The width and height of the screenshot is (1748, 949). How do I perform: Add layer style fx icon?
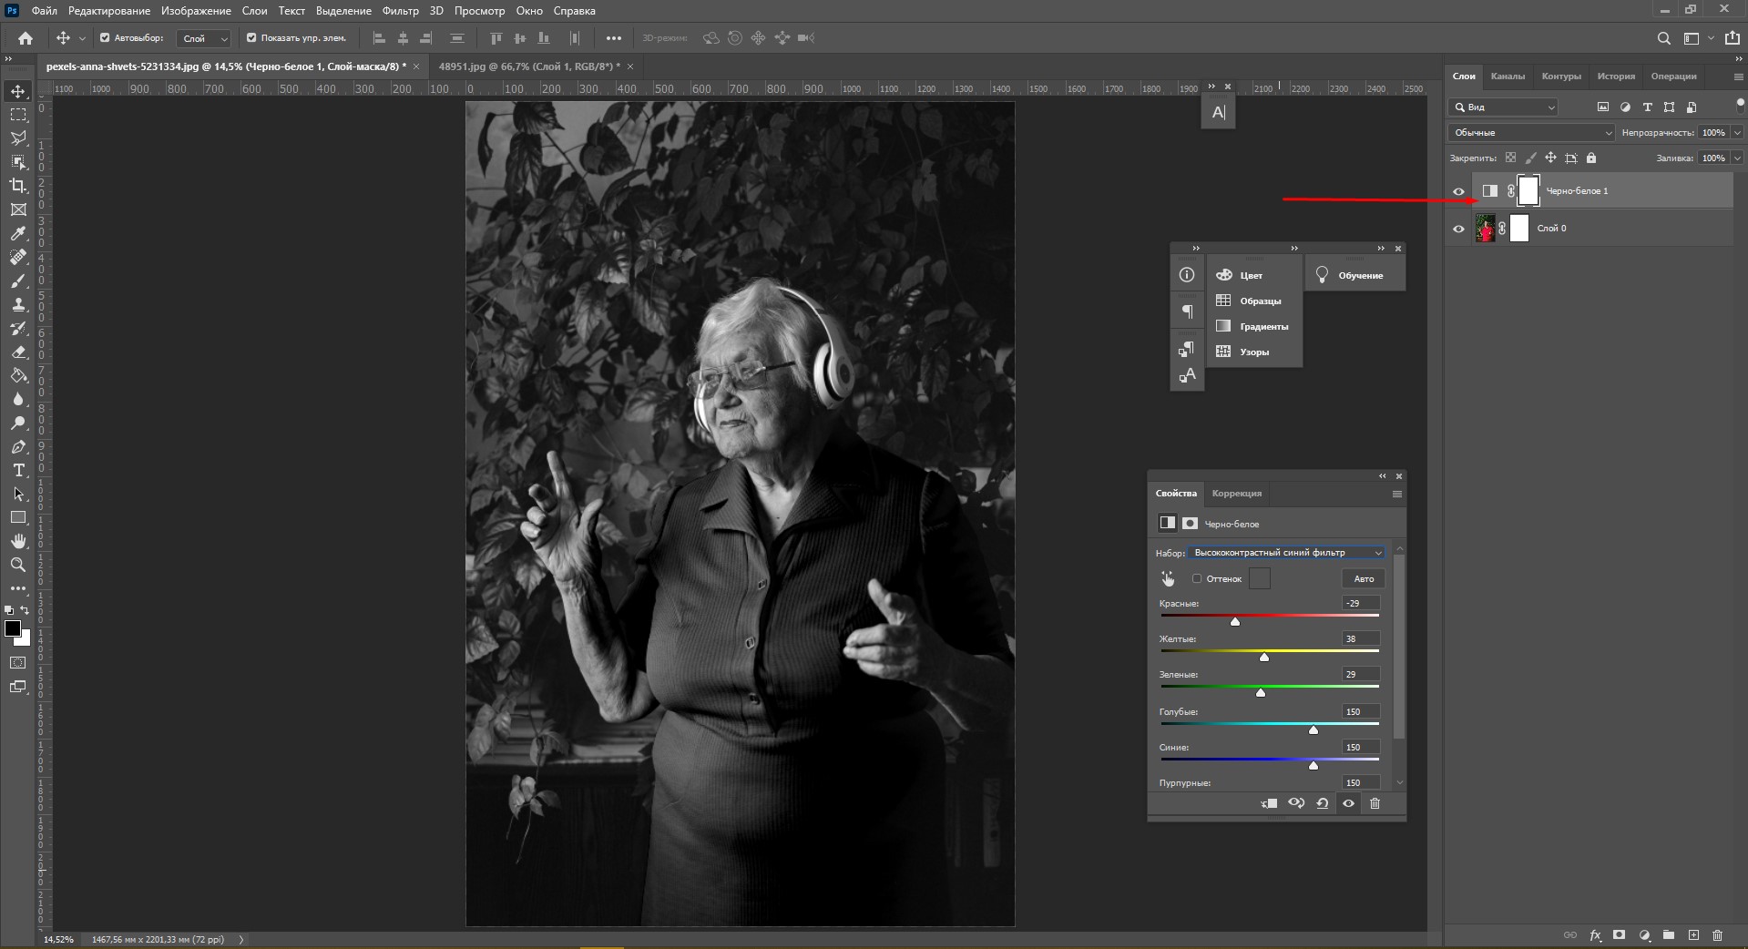(1596, 935)
